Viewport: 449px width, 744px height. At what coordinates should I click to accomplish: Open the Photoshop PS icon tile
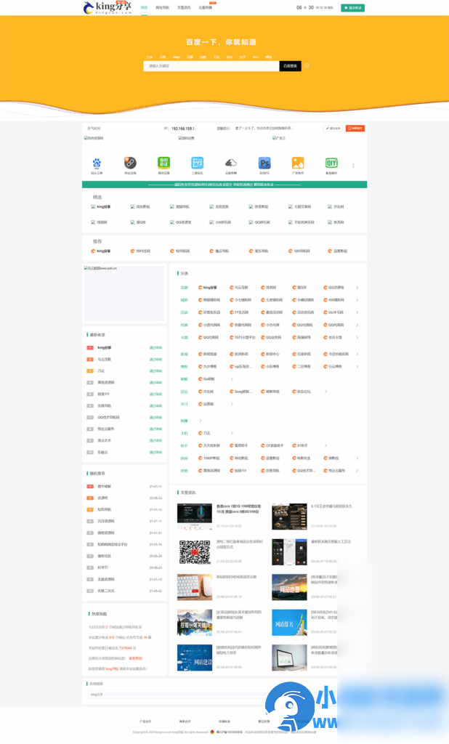pyautogui.click(x=264, y=163)
